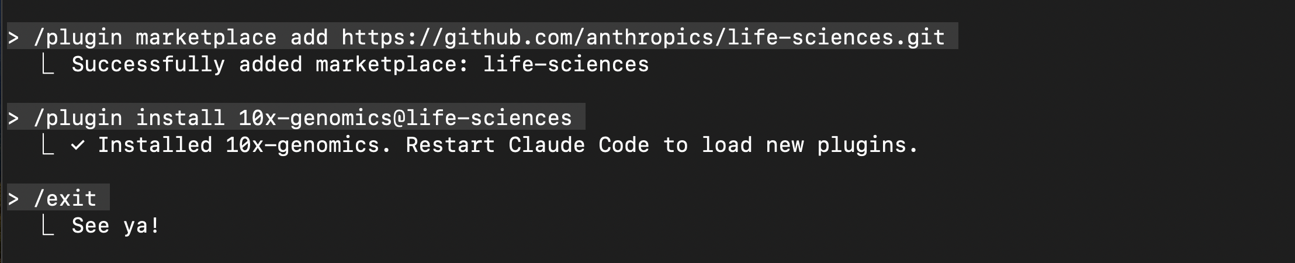Click the prompt arrow before /plugin marketplace
The image size is (1295, 263).
point(13,38)
